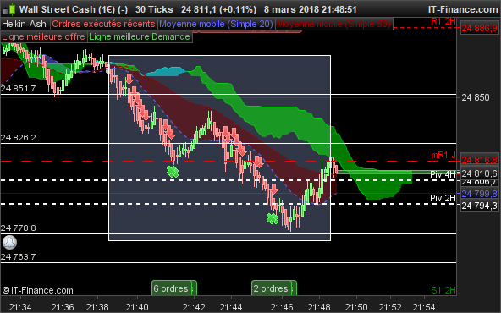Open Moyenne mobile (Simple 50) settings

tap(333, 24)
